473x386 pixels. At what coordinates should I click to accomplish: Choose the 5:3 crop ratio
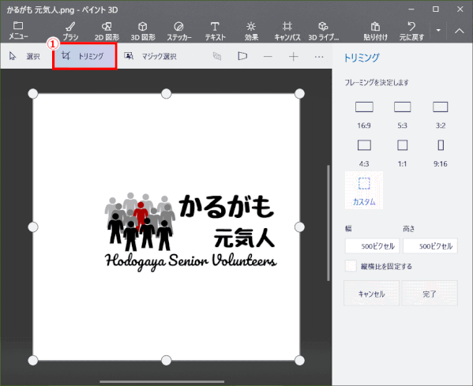[402, 115]
